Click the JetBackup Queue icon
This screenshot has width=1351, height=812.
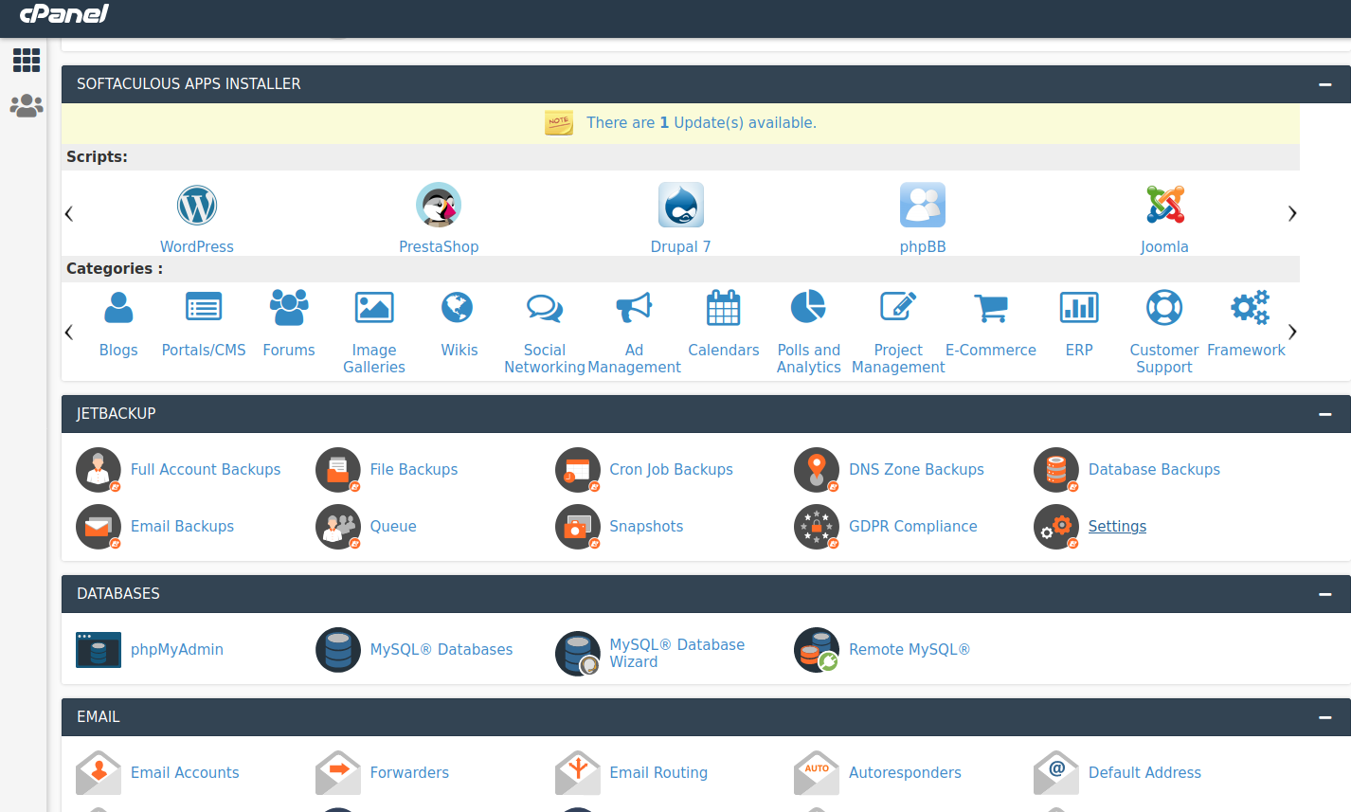pos(338,527)
